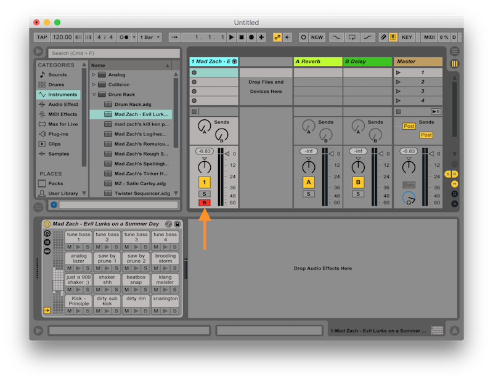Solo the B Delay return track
This screenshot has width=493, height=382.
358,194
